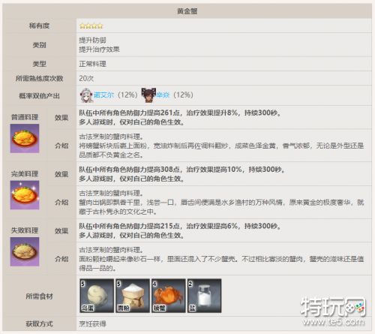
Task: Click the 辛焱 character avatar icon
Action: click(148, 95)
